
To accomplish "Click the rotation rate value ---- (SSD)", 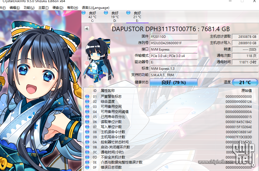I will [245, 49].
